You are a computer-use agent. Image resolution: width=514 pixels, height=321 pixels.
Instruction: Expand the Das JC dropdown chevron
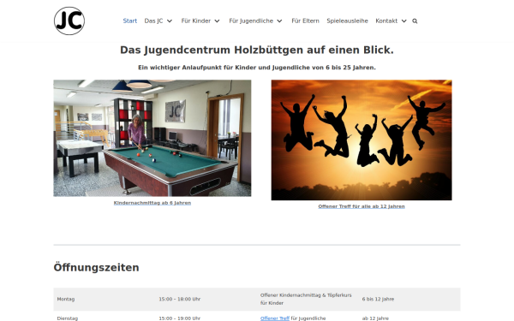point(170,21)
